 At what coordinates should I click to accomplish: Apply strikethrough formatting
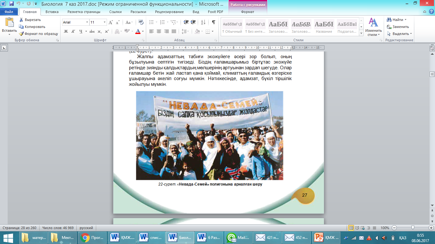[92, 31]
